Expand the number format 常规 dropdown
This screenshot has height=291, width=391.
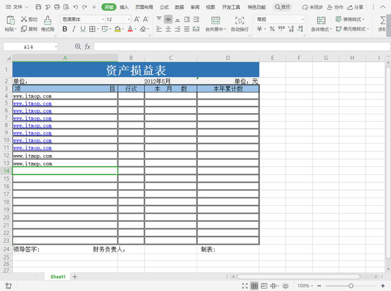[280, 19]
